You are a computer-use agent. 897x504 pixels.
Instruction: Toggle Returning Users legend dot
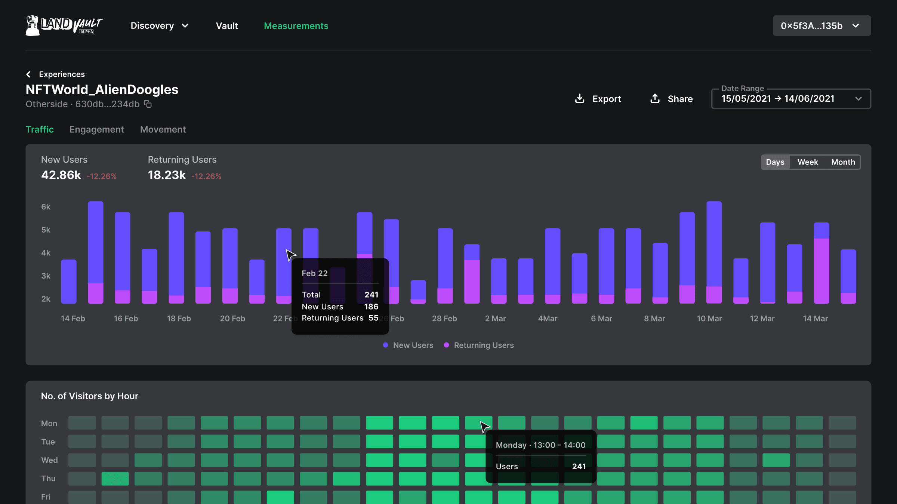click(446, 345)
